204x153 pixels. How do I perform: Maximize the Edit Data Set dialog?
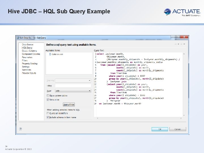pos(178,37)
